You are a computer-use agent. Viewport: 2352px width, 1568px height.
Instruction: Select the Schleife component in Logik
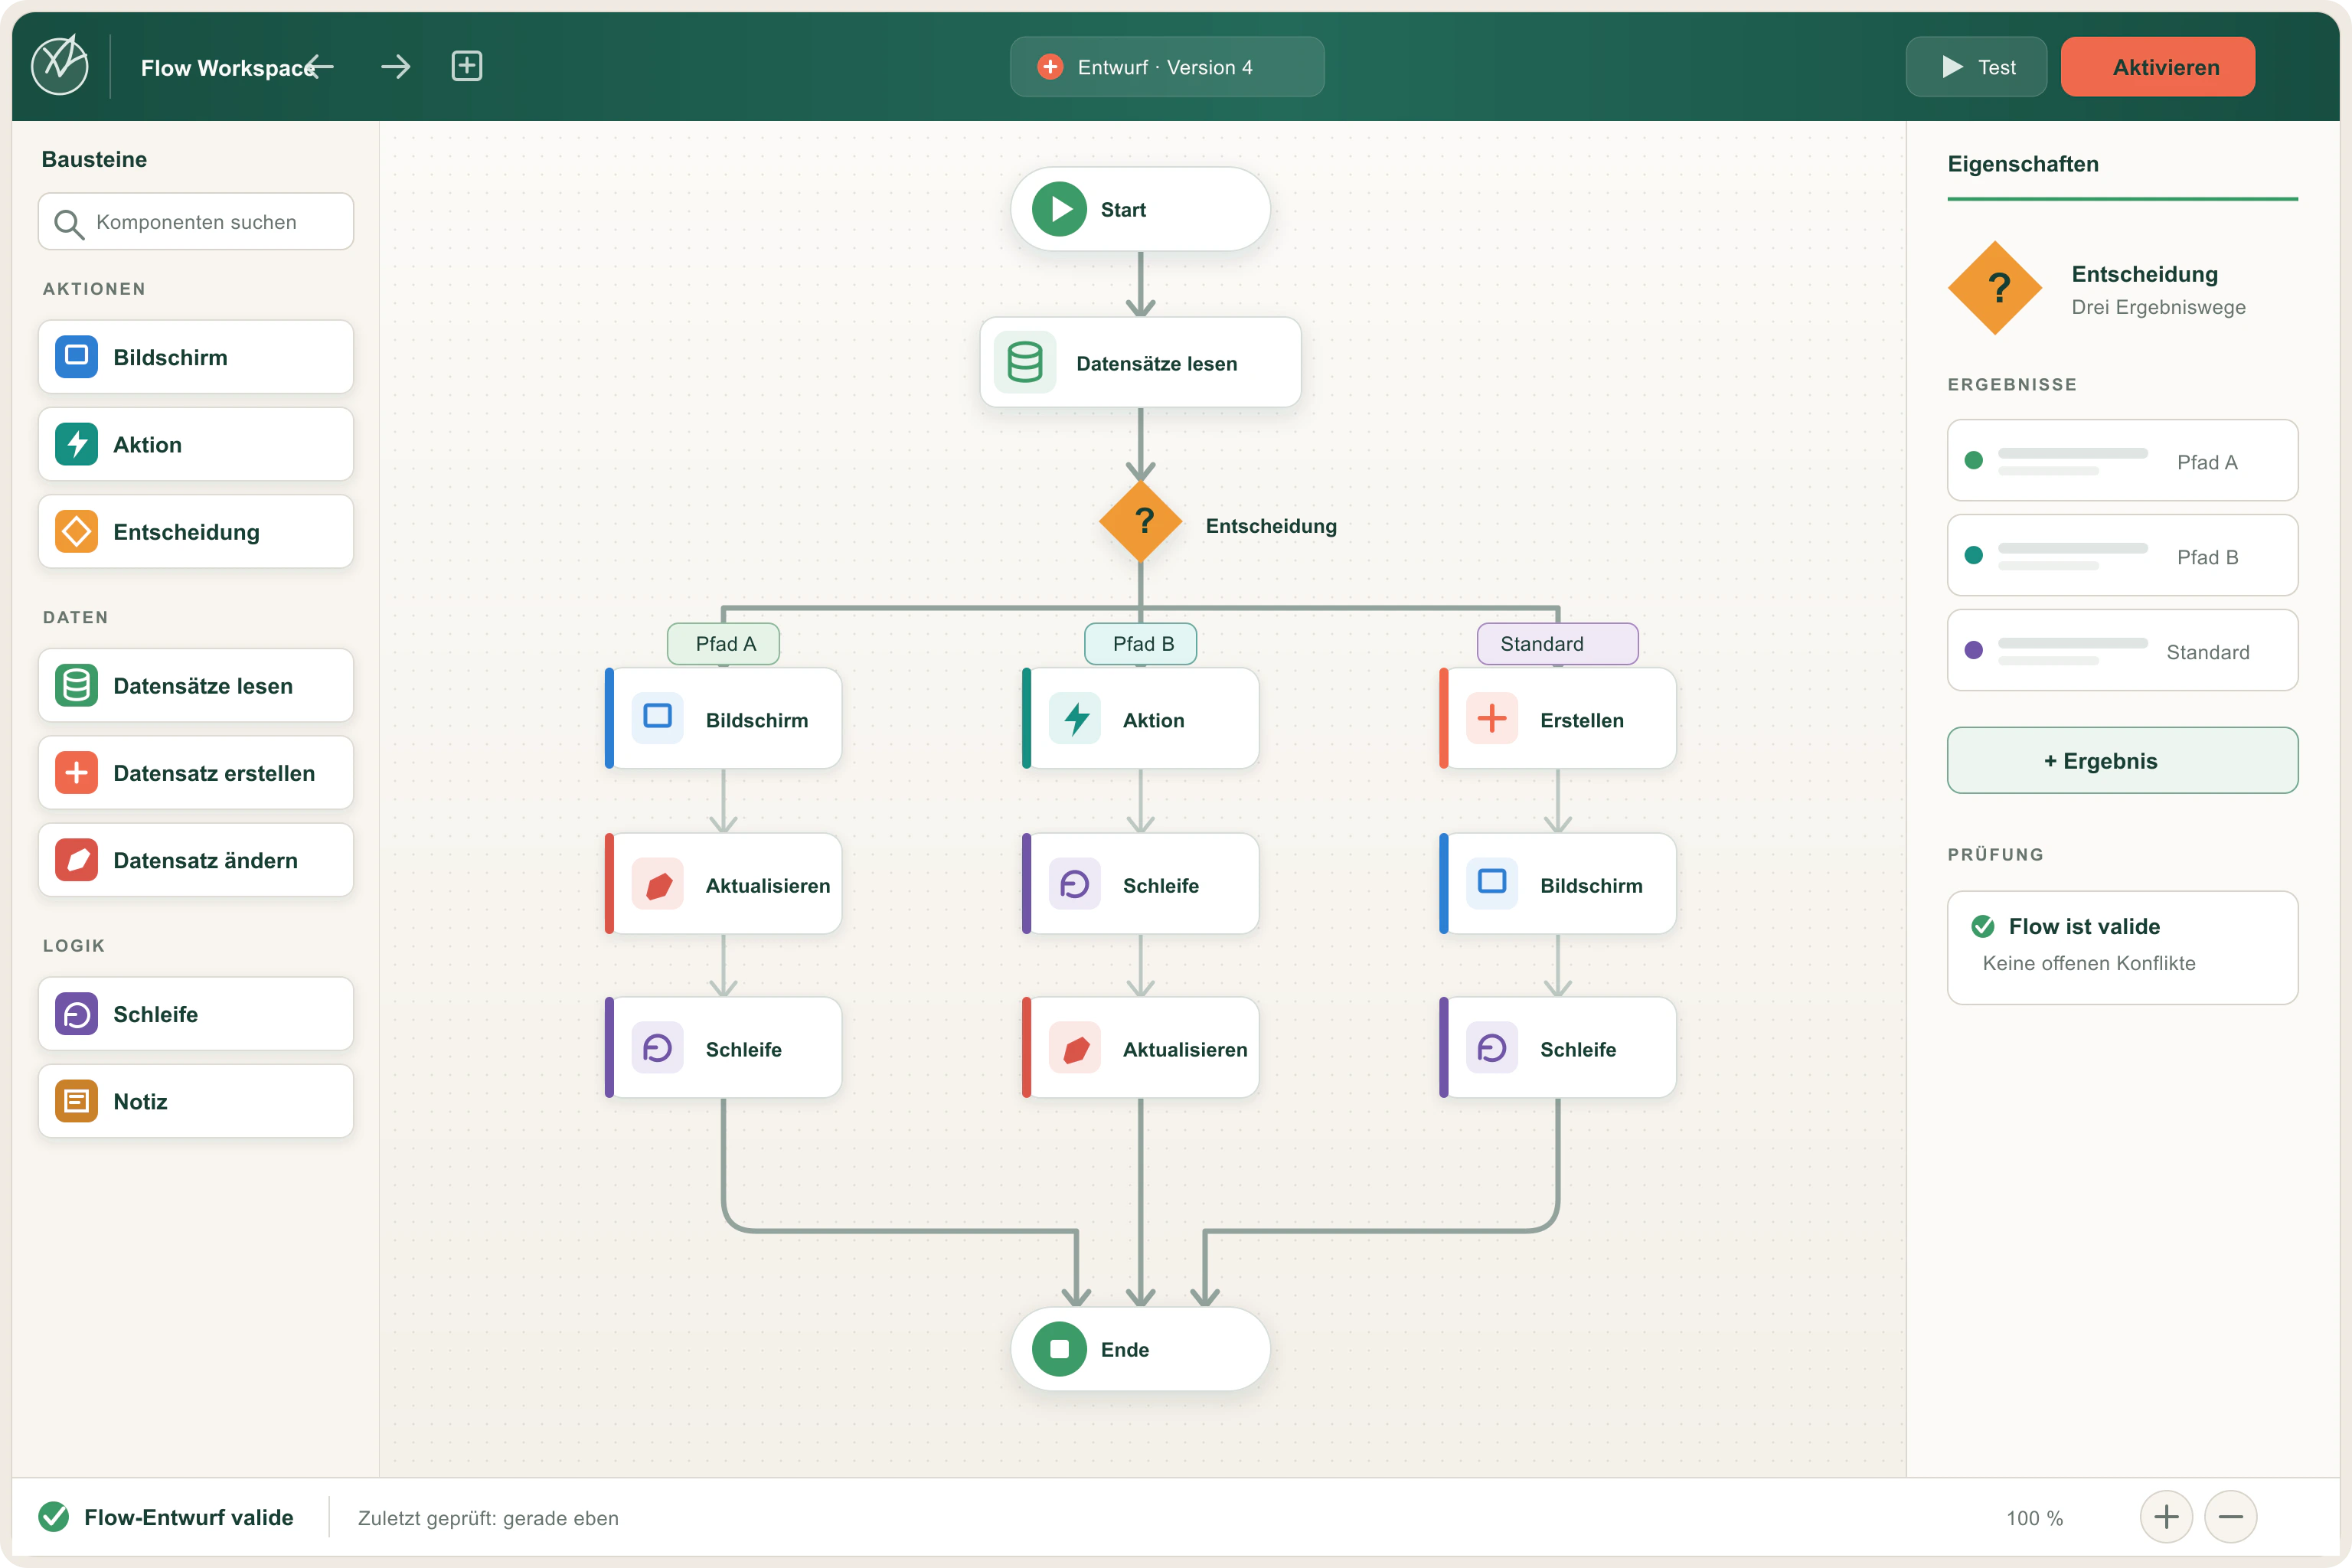pyautogui.click(x=196, y=1013)
